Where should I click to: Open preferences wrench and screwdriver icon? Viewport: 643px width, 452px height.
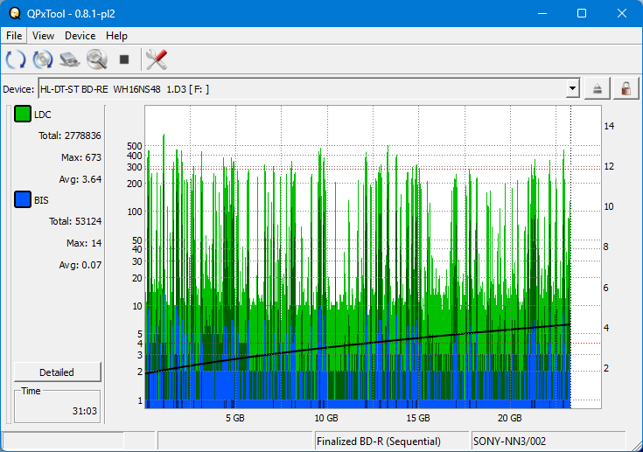coord(157,59)
